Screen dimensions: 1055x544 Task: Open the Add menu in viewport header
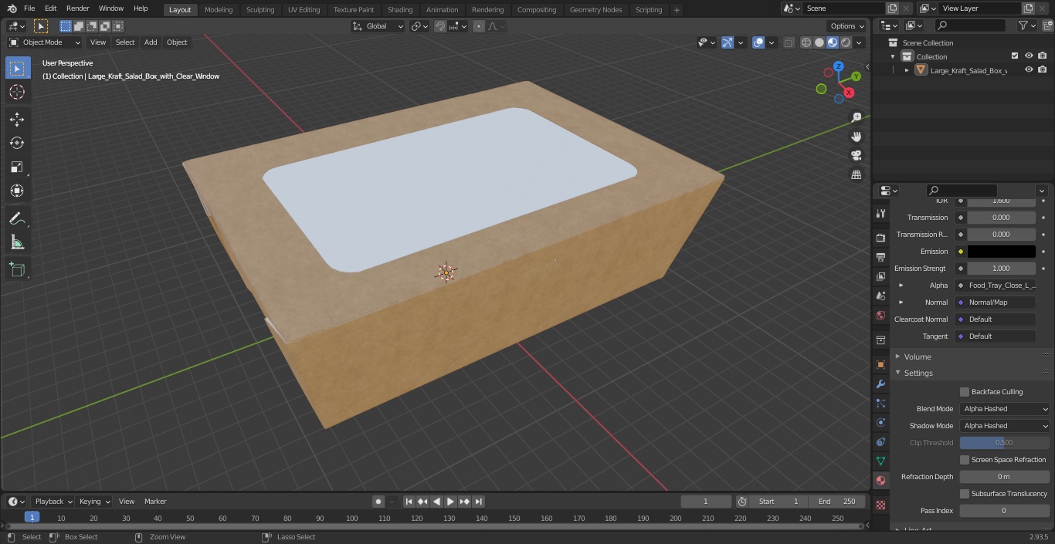pyautogui.click(x=151, y=42)
